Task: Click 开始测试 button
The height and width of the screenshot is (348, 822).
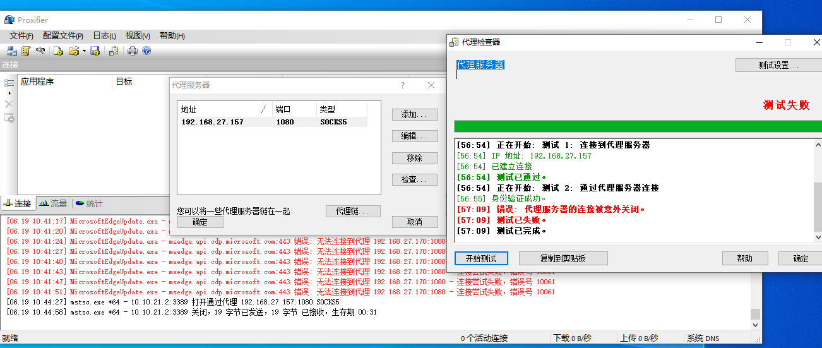Action: 481,258
